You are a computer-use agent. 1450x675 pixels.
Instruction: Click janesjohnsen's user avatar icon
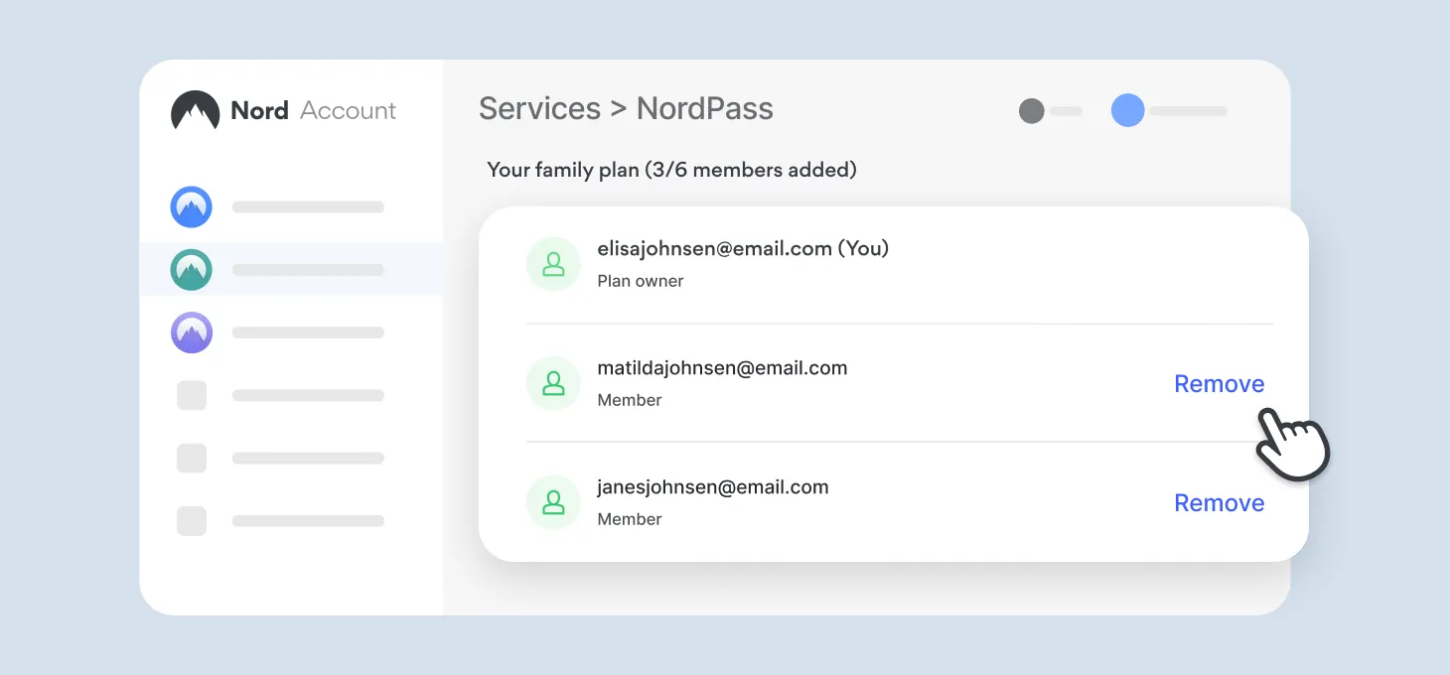click(553, 502)
